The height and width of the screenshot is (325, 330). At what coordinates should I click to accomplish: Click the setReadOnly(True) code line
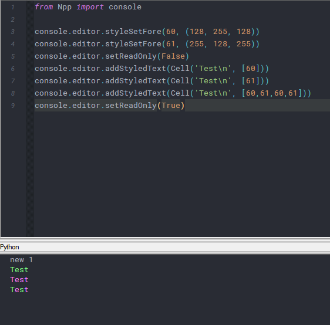tap(110, 106)
